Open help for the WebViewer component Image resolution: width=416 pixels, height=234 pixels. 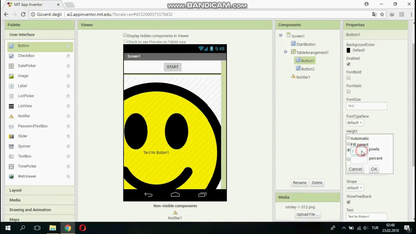pos(68,177)
